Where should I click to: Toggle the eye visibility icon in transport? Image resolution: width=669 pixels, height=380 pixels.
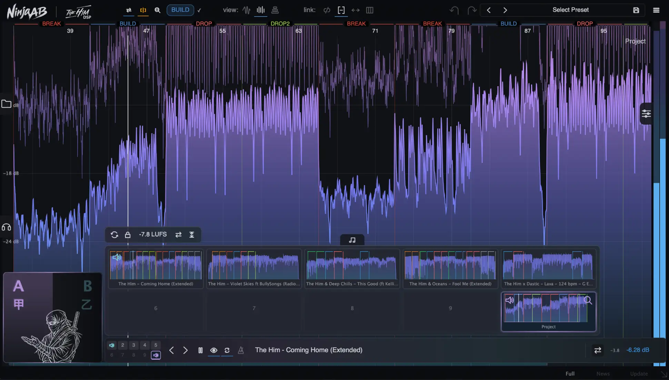click(214, 350)
